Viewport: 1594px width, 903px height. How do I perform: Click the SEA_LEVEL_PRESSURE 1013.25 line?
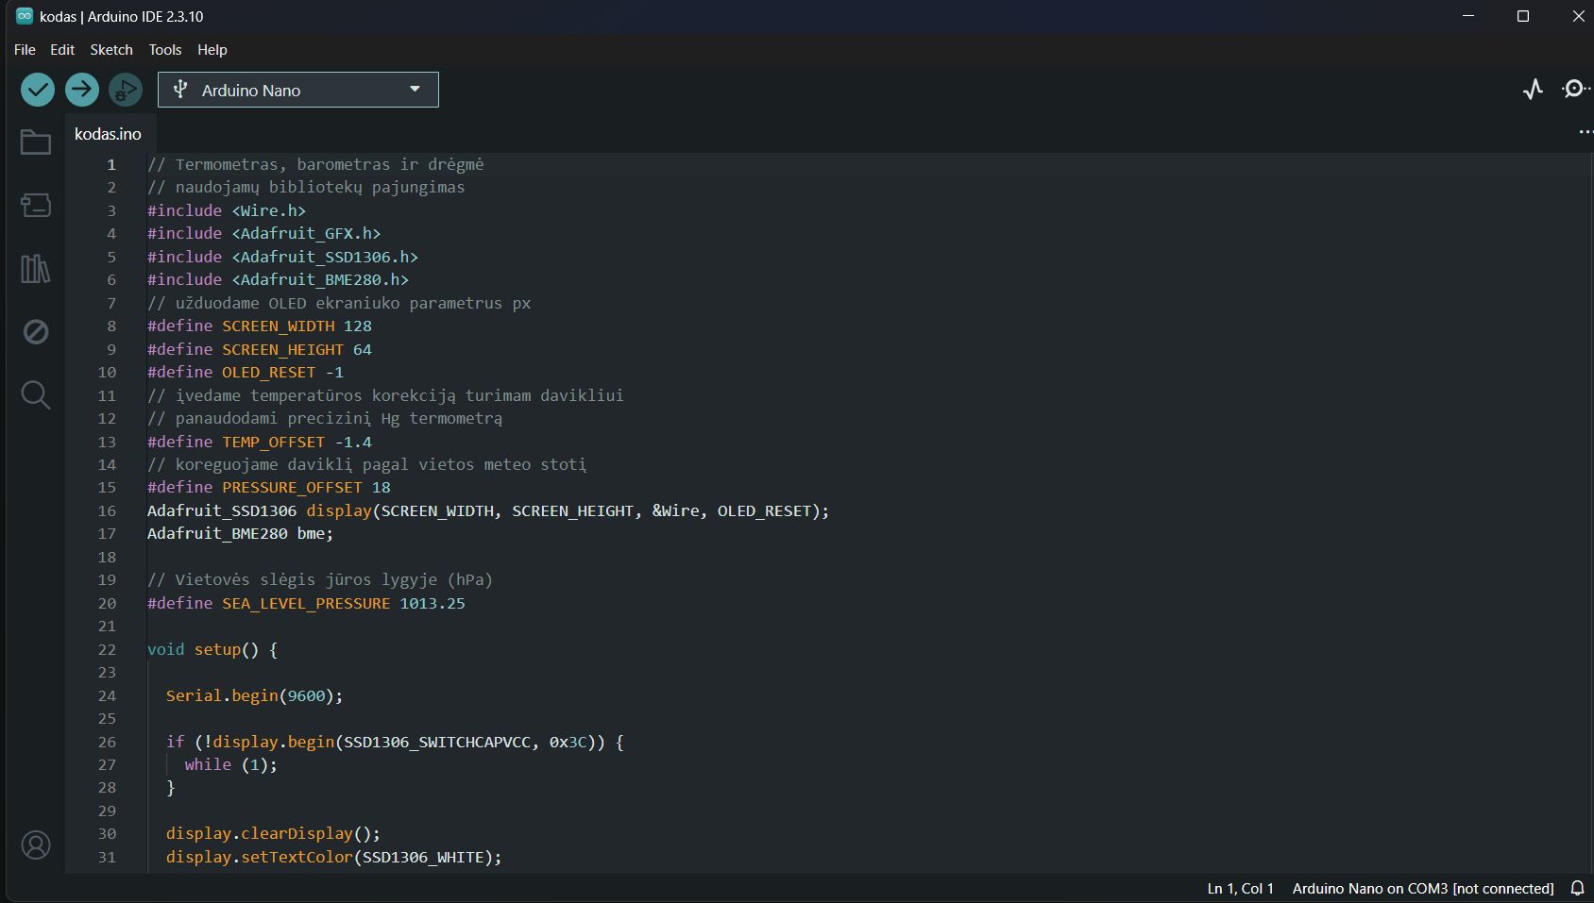(306, 603)
